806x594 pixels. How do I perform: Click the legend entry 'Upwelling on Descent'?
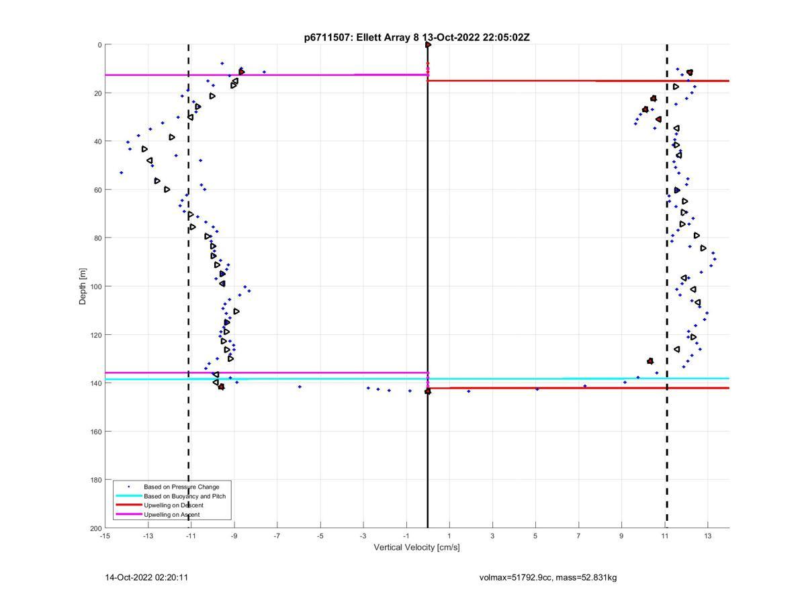(x=173, y=505)
